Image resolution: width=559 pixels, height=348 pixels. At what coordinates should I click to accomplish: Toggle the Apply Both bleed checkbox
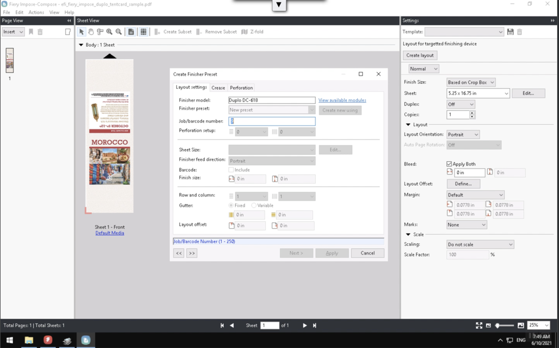(449, 164)
